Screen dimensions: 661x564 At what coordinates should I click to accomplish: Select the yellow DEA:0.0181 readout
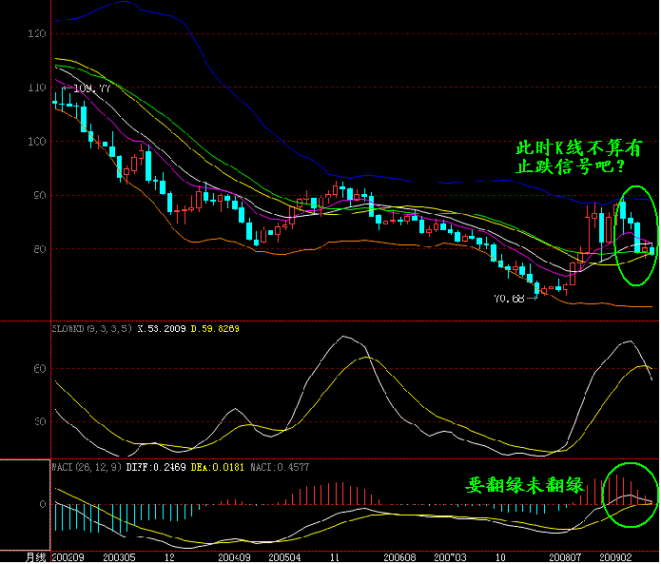point(217,468)
